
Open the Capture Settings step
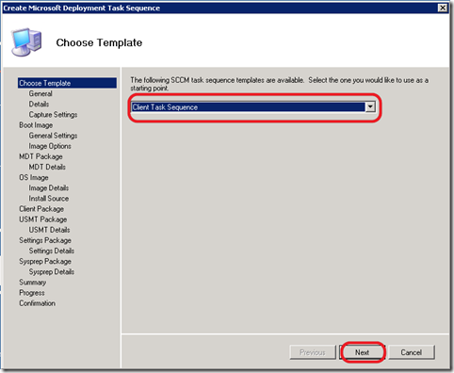[53, 115]
